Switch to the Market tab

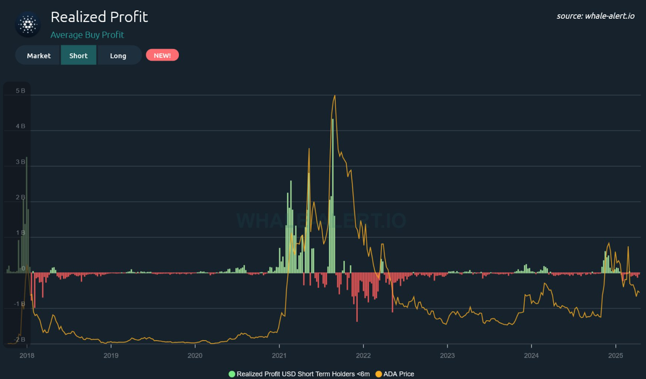(x=38, y=55)
